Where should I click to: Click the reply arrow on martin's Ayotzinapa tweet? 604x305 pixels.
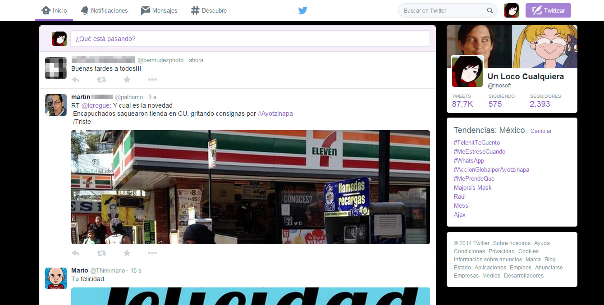point(76,253)
